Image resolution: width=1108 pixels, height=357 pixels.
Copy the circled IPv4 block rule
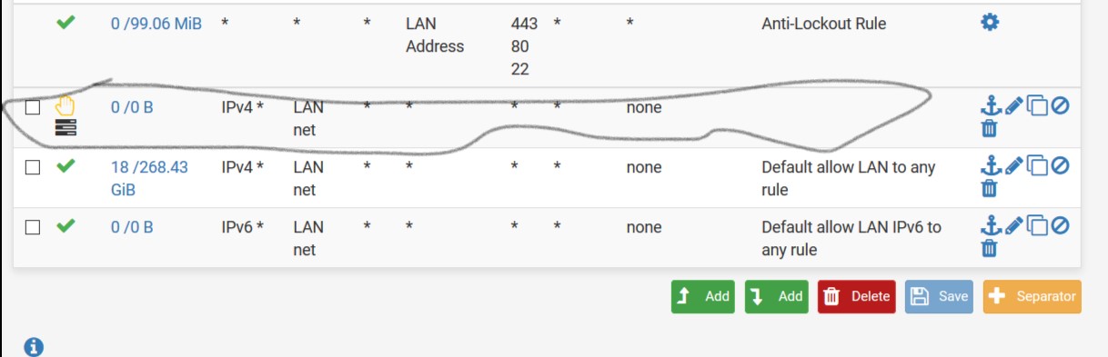tap(1037, 106)
